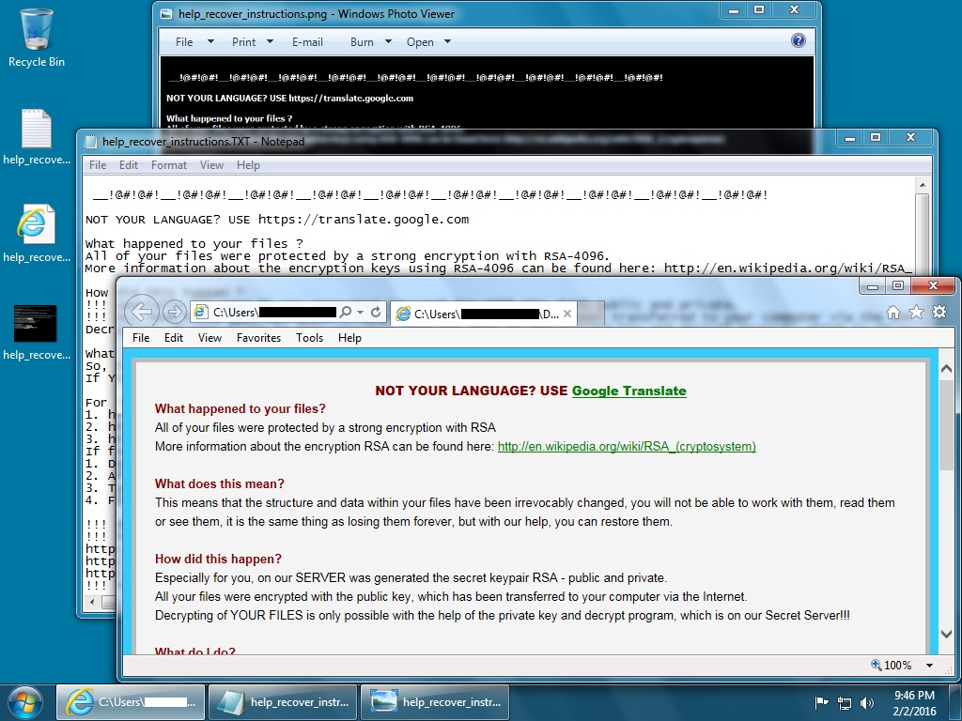Open the Wikipedia RSA cryptosystem link
962x721 pixels.
[x=627, y=447]
